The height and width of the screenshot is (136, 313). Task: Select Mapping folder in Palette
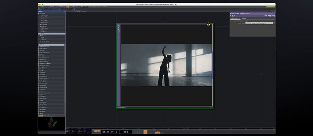[44, 19]
